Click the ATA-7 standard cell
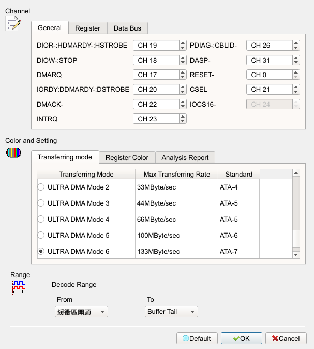 [x=238, y=251]
